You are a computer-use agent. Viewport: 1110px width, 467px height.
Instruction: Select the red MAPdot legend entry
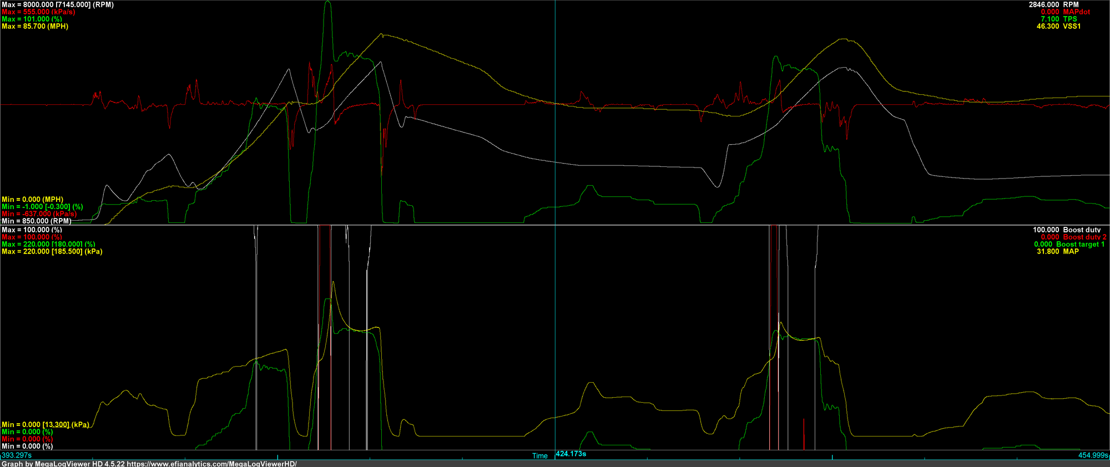point(1076,12)
